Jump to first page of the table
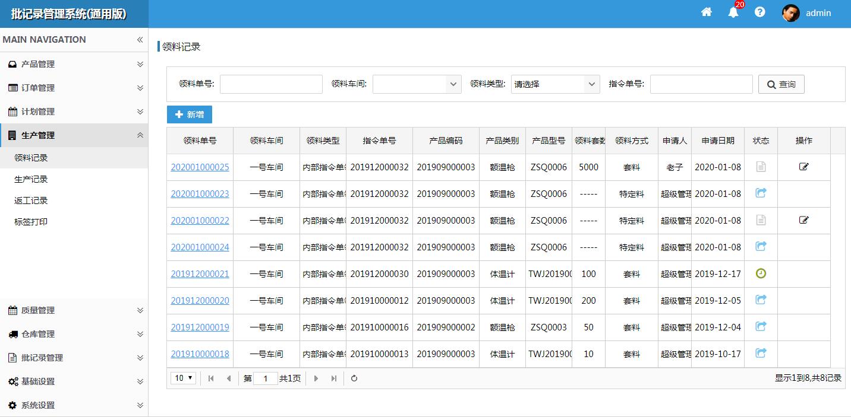851x417 pixels. [x=211, y=378]
